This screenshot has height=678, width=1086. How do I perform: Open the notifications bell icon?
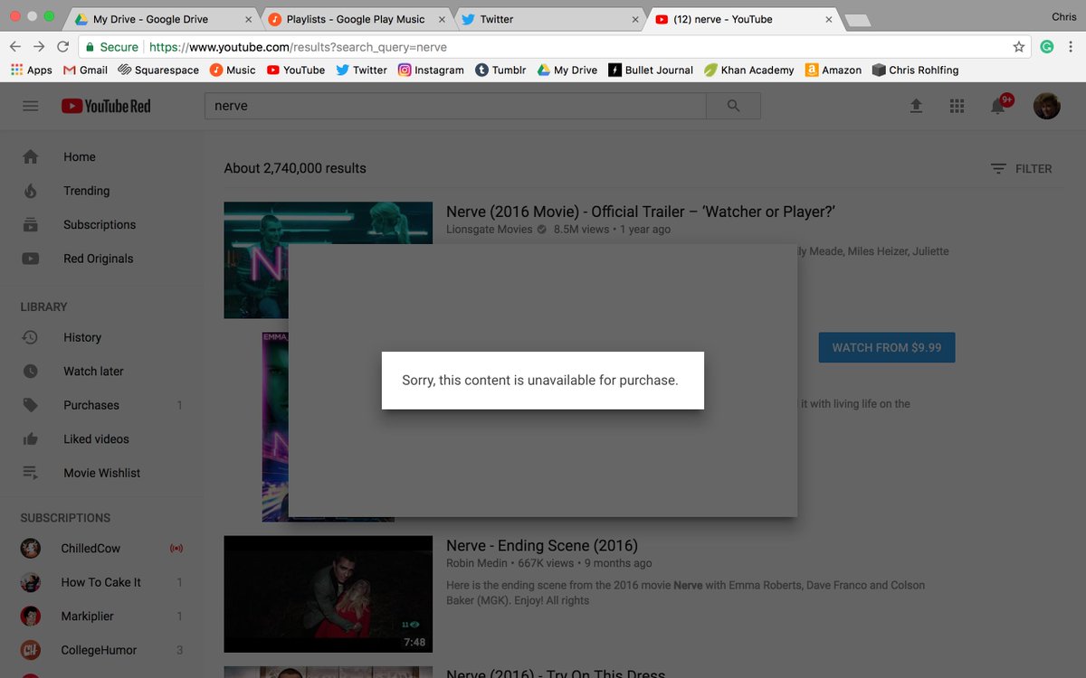[998, 106]
